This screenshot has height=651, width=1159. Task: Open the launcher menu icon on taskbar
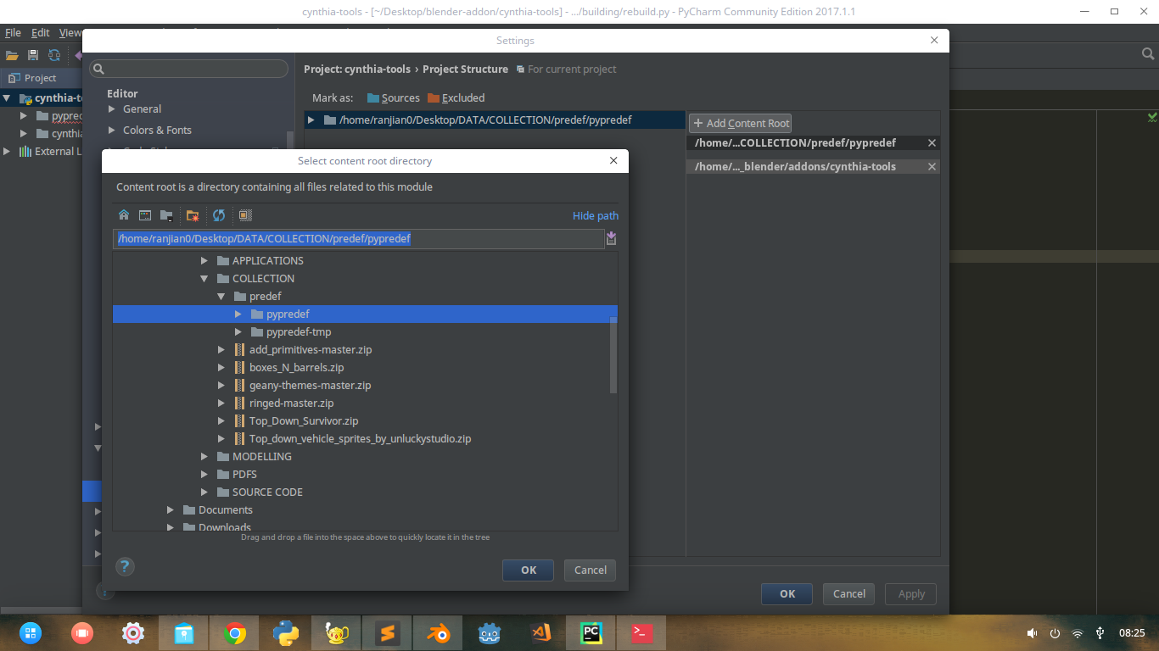[31, 633]
